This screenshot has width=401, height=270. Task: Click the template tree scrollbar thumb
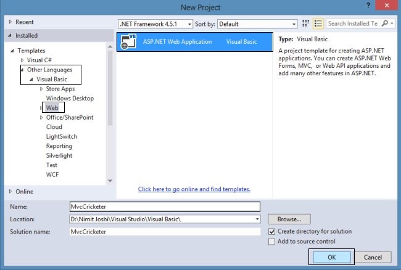[110, 88]
